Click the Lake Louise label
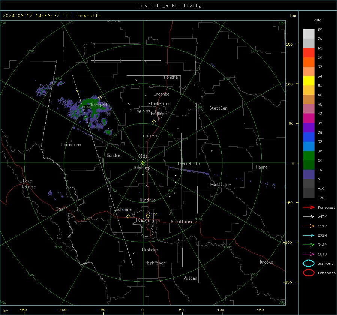The height and width of the screenshot is (315, 337). pos(29,184)
